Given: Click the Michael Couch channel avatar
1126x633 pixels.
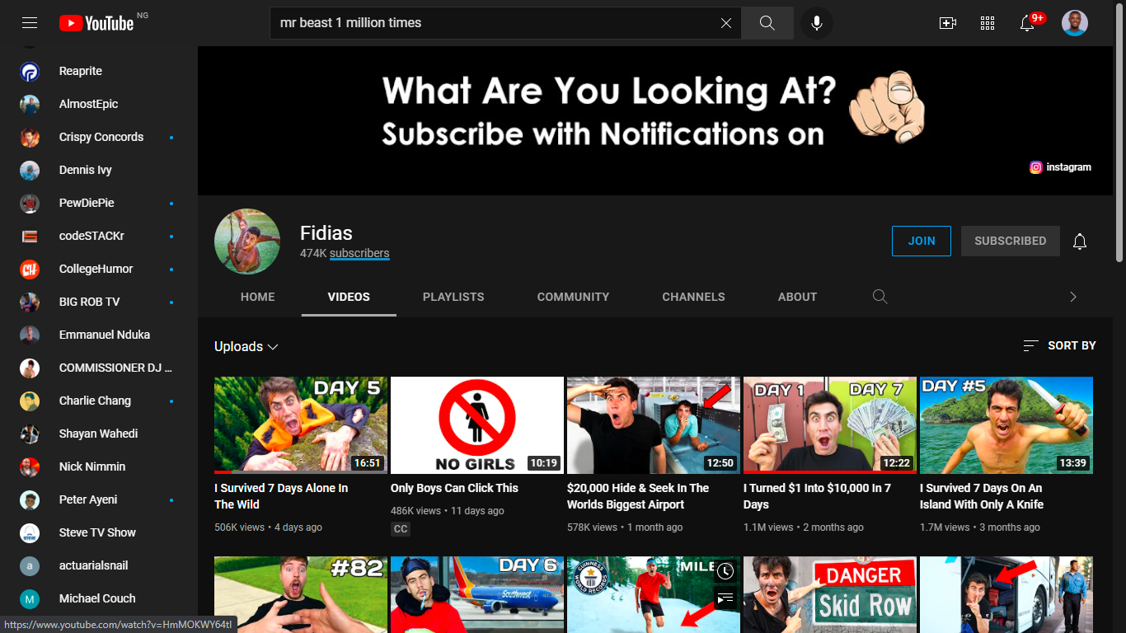Looking at the screenshot, I should coord(30,599).
